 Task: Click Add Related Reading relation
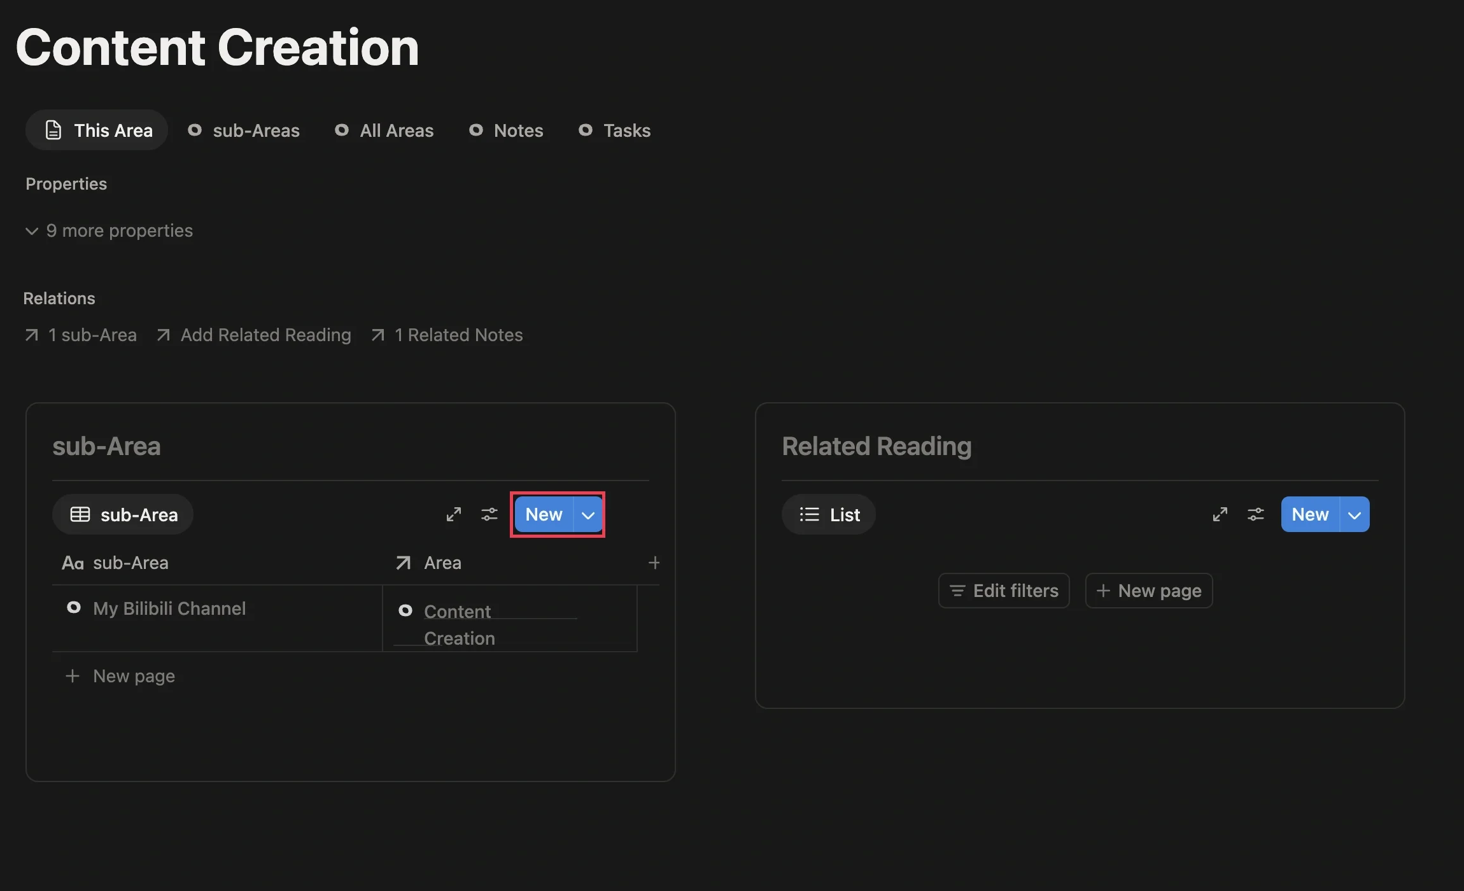[254, 335]
